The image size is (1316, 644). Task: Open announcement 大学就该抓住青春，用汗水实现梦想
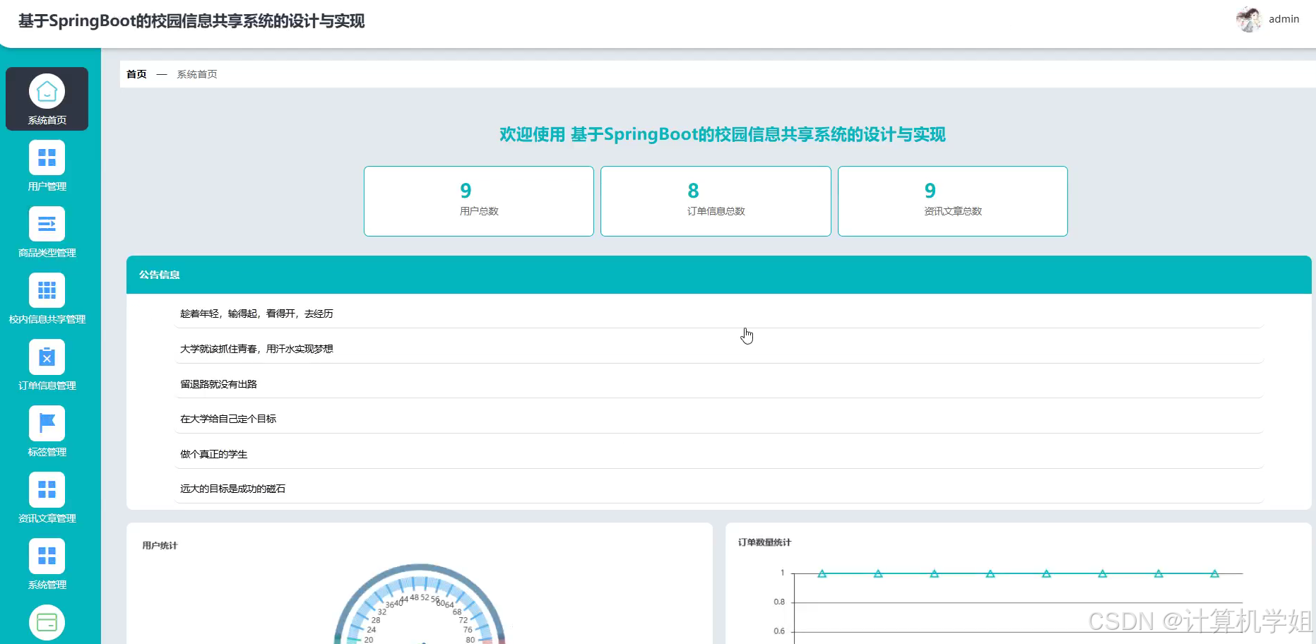tap(718, 349)
